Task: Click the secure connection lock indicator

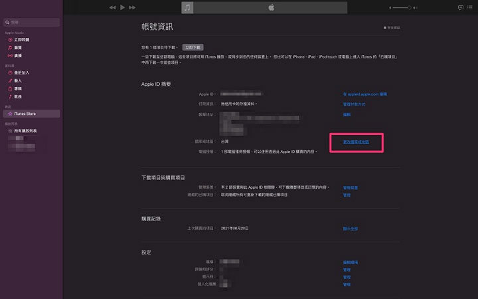Action: click(392, 27)
